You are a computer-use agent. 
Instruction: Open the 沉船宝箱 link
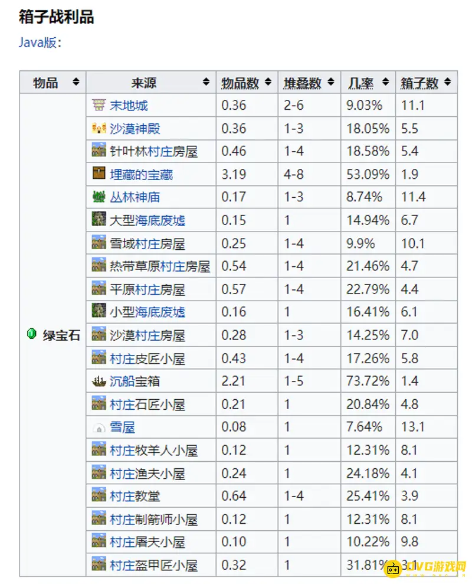click(x=135, y=381)
